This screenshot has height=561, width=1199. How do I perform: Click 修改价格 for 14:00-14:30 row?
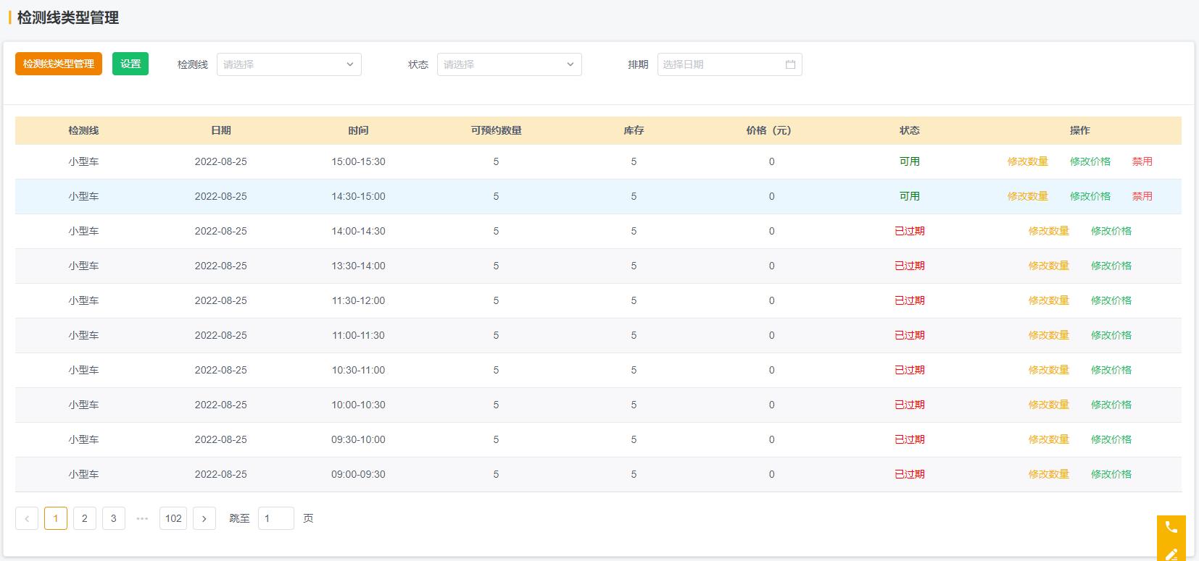[1111, 231]
